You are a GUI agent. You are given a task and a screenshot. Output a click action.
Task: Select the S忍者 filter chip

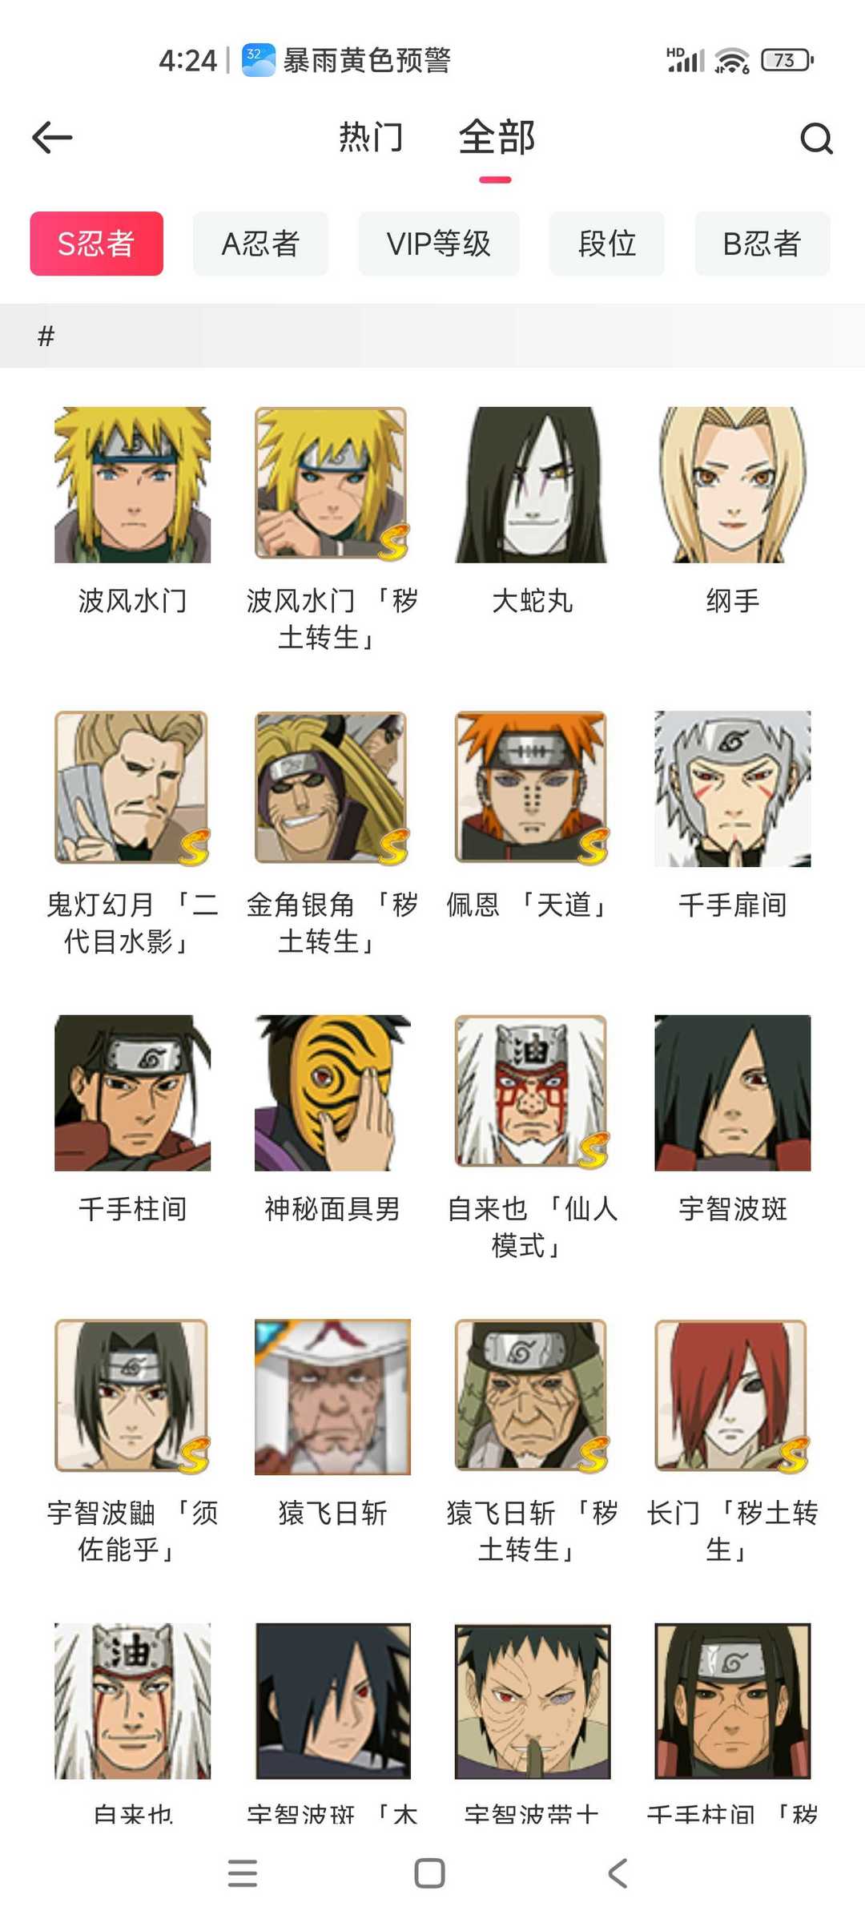[97, 244]
